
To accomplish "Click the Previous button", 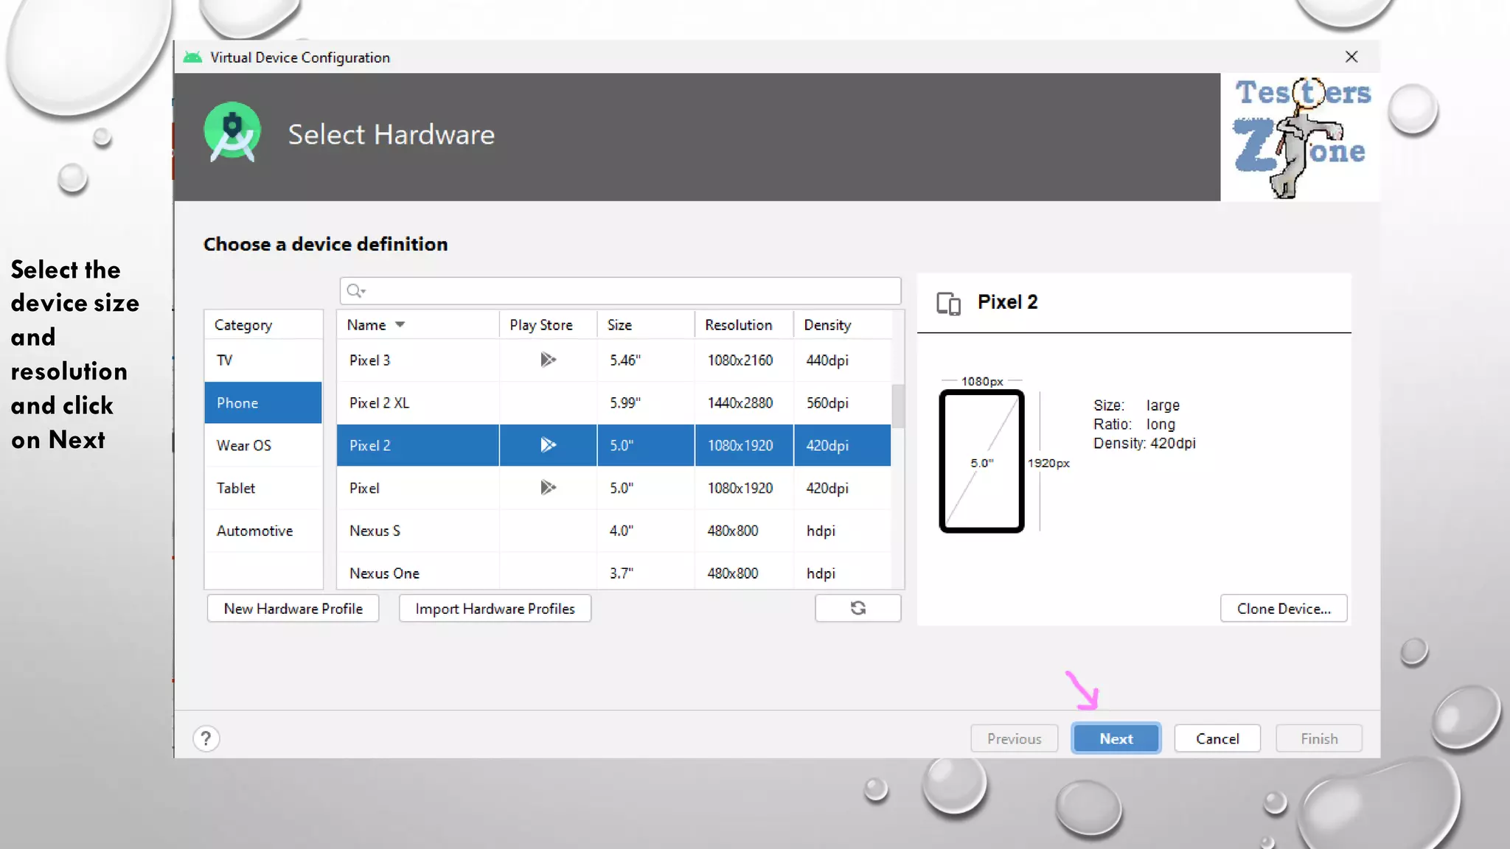I will click(x=1015, y=738).
